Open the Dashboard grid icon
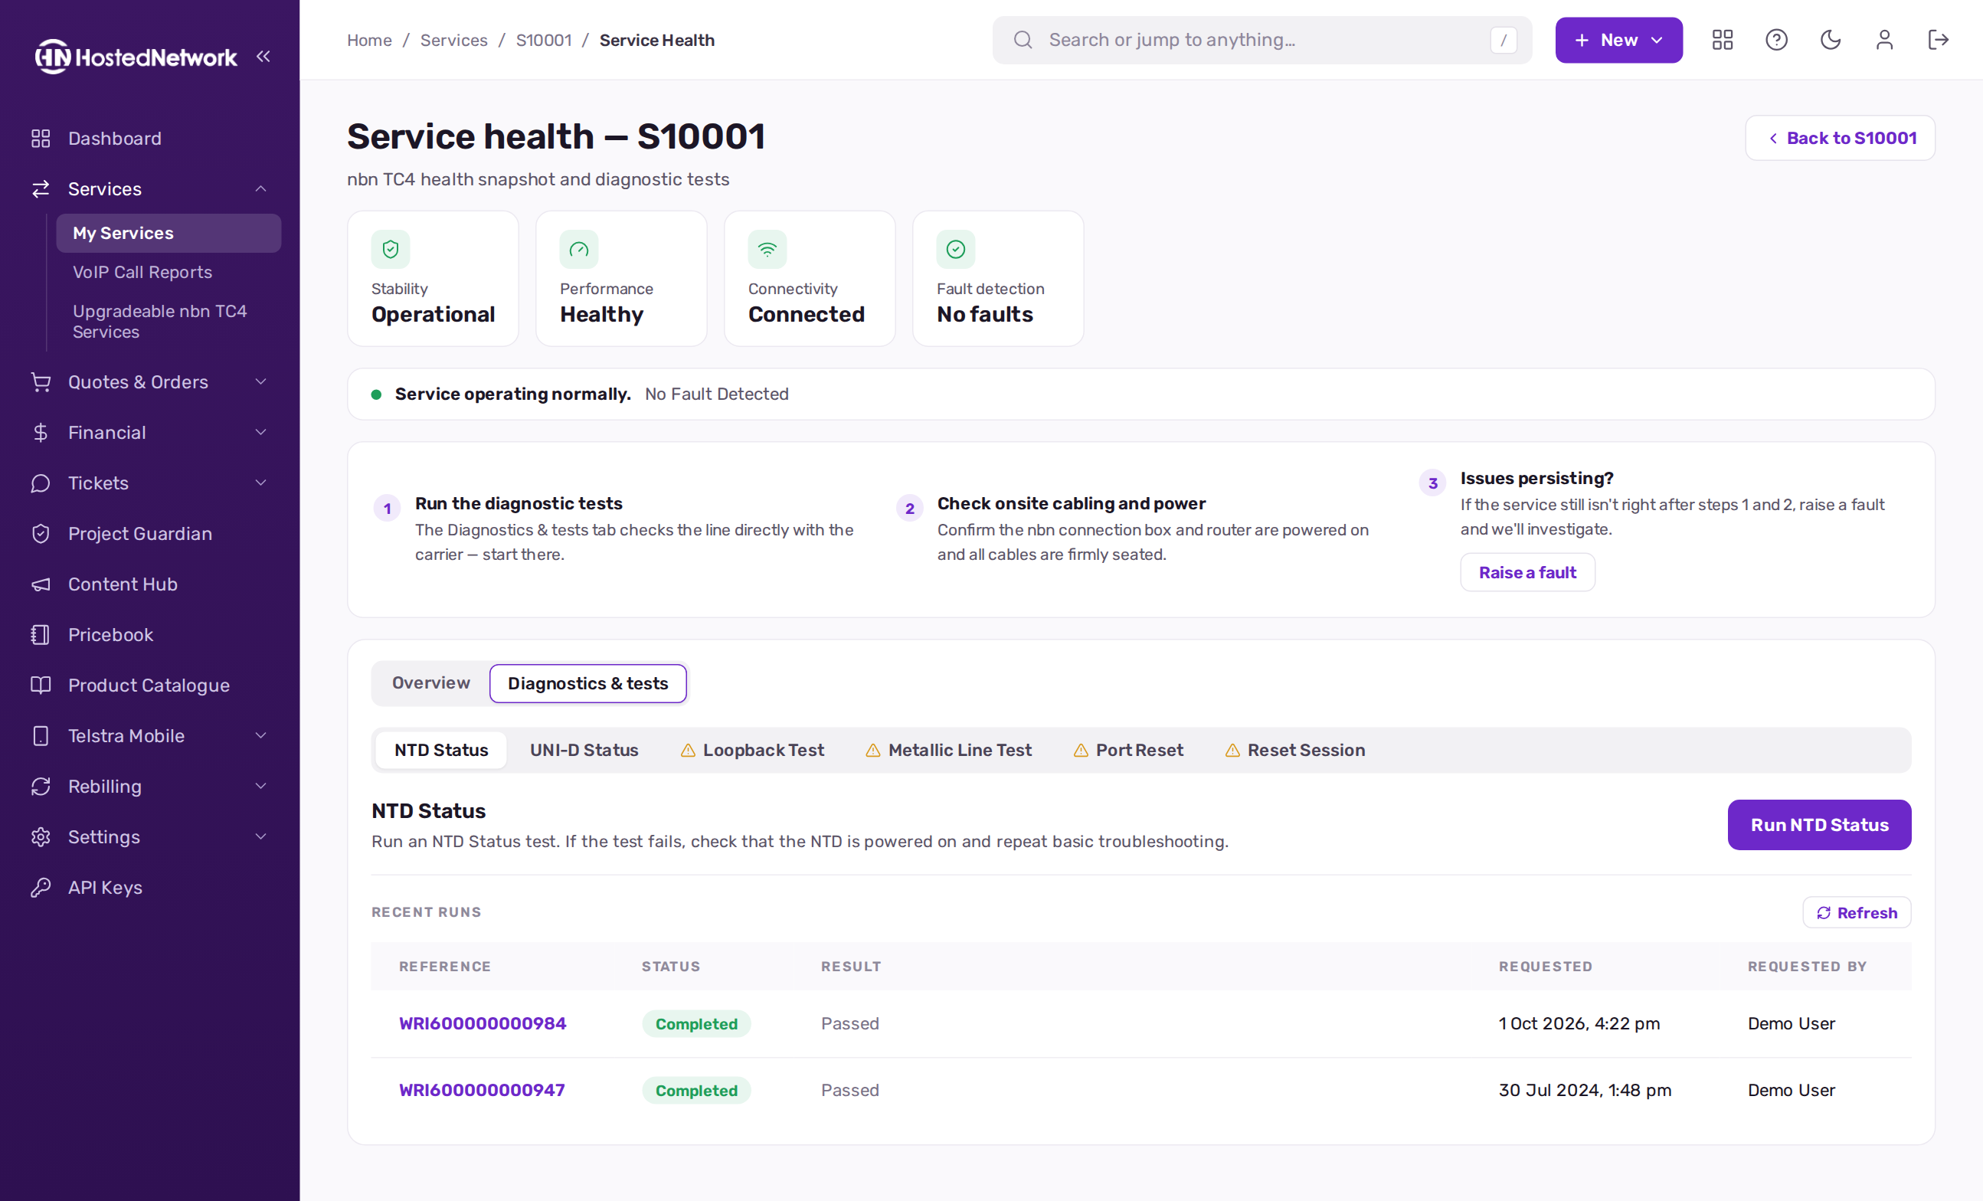This screenshot has width=1983, height=1201. (x=41, y=139)
